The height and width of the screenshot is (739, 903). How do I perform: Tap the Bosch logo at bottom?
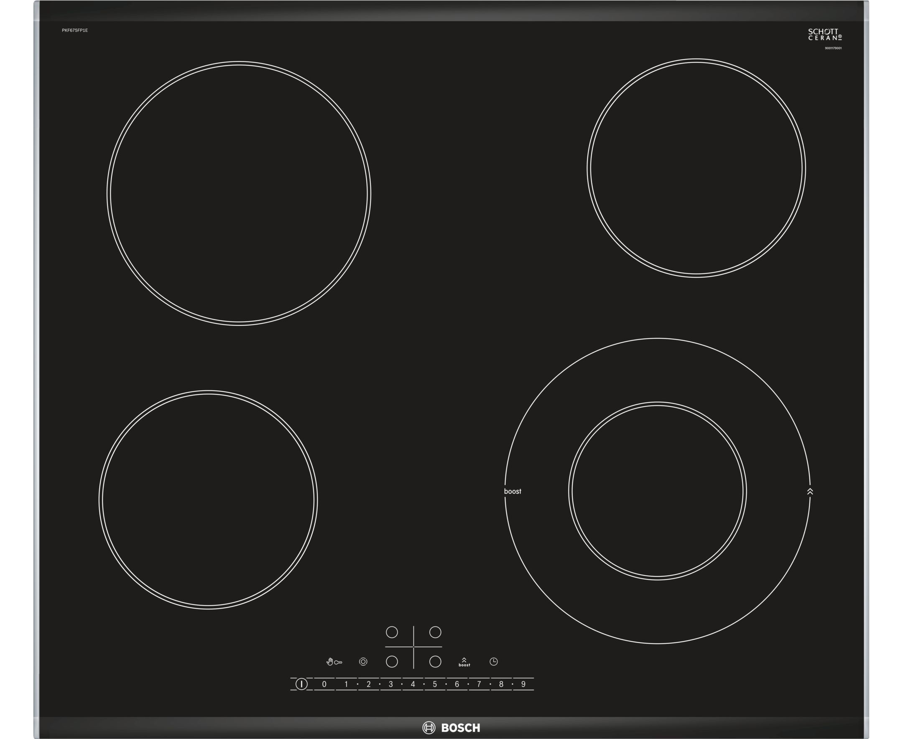click(x=451, y=728)
